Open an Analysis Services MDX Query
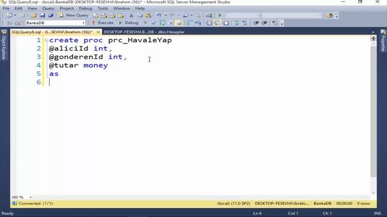Screen dimensions: 387x217 104,15
